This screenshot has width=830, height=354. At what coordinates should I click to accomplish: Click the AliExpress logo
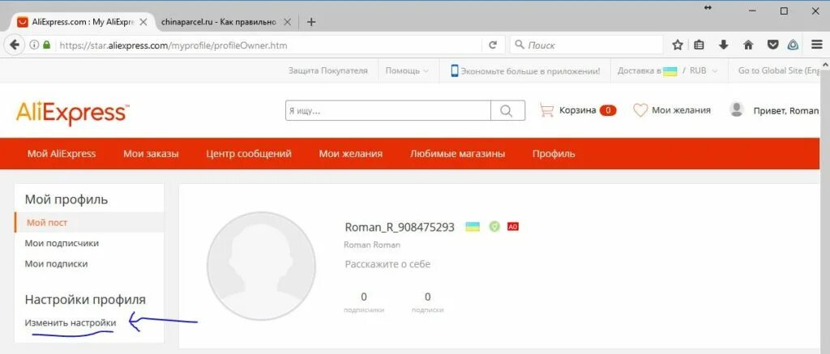pyautogui.click(x=72, y=113)
